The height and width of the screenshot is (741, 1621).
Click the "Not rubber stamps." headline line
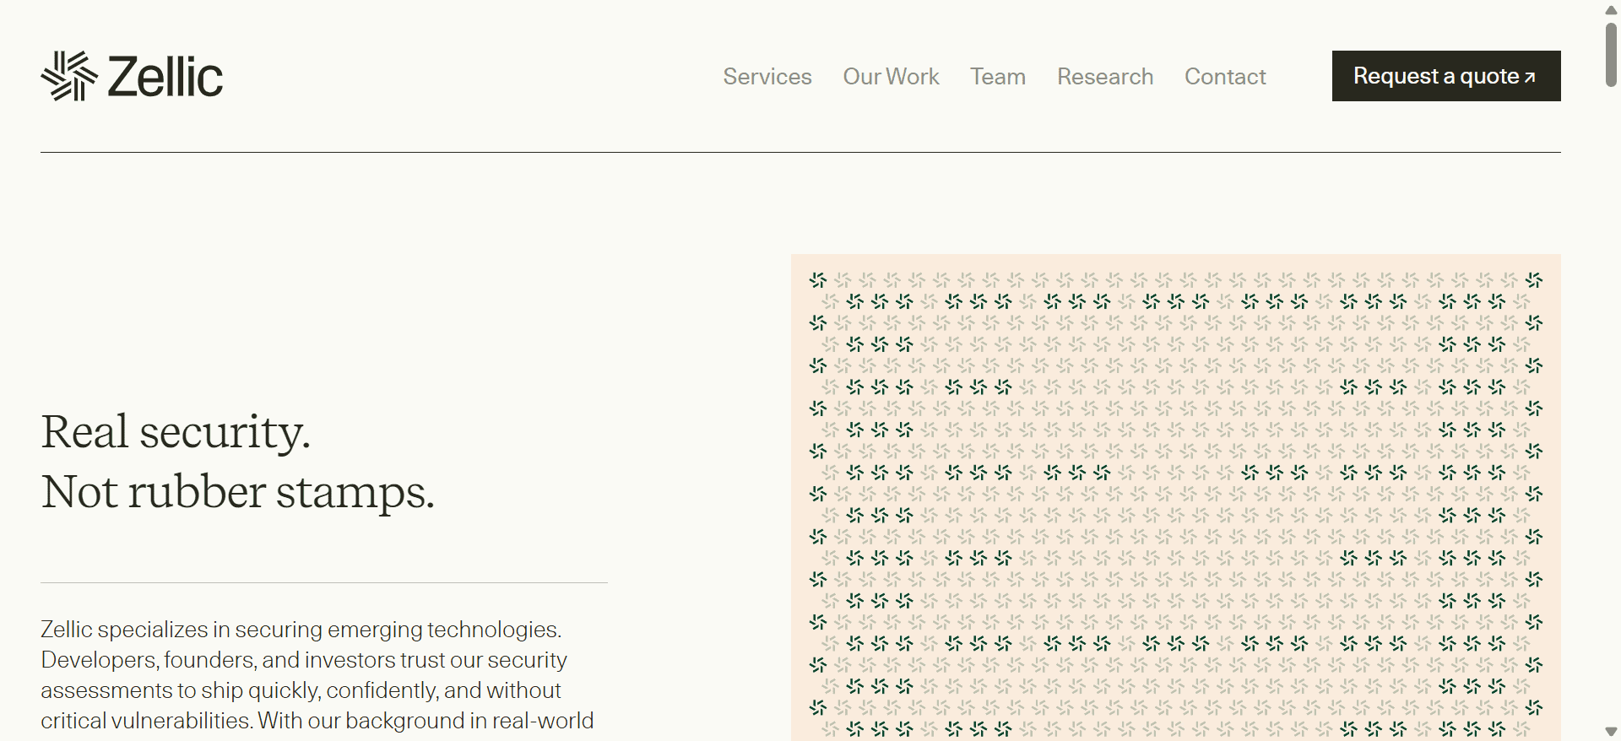pyautogui.click(x=237, y=492)
